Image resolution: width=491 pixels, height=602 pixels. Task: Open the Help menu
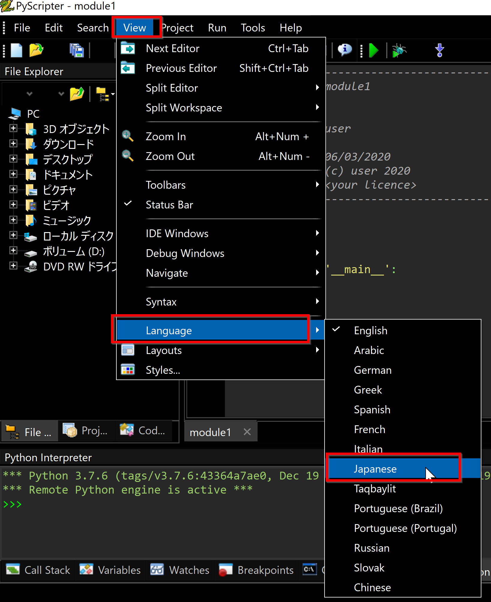click(x=291, y=28)
